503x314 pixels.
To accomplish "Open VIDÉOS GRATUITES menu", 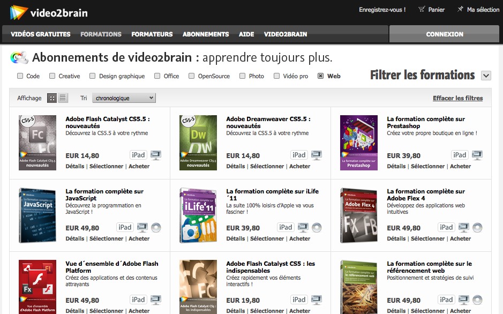I will pos(40,34).
